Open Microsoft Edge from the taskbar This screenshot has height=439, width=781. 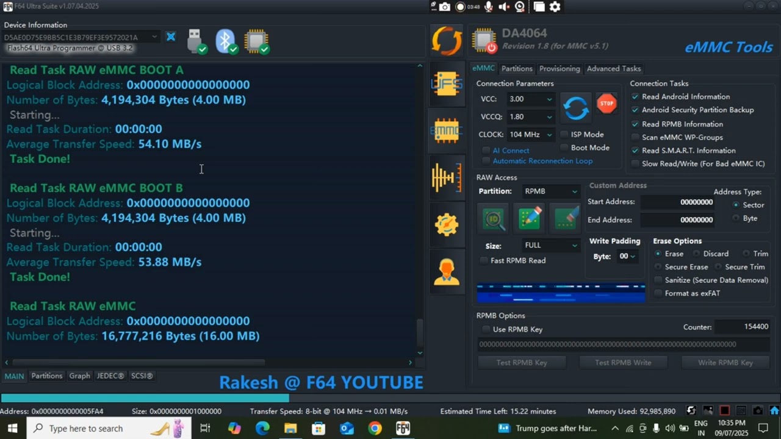(262, 429)
